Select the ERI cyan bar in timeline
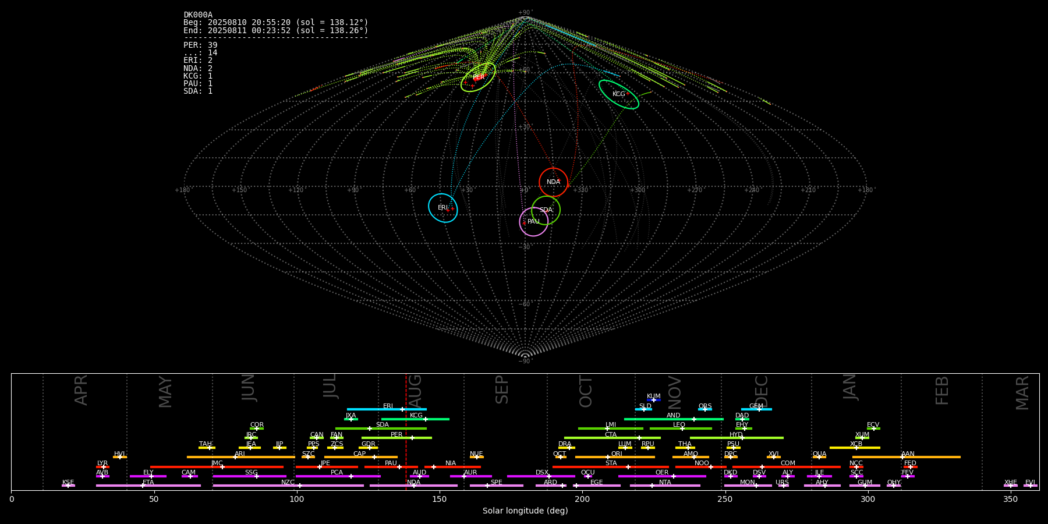This screenshot has width=1048, height=524. [x=387, y=409]
